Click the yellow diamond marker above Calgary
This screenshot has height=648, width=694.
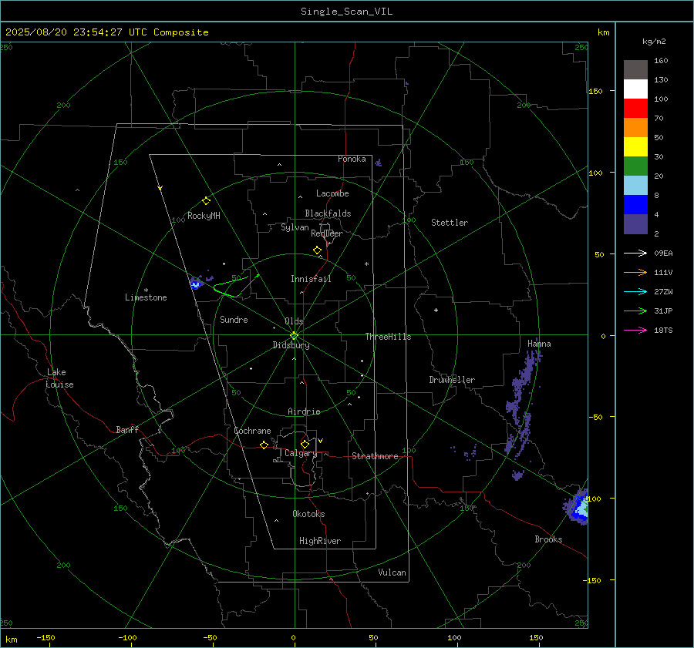305,444
